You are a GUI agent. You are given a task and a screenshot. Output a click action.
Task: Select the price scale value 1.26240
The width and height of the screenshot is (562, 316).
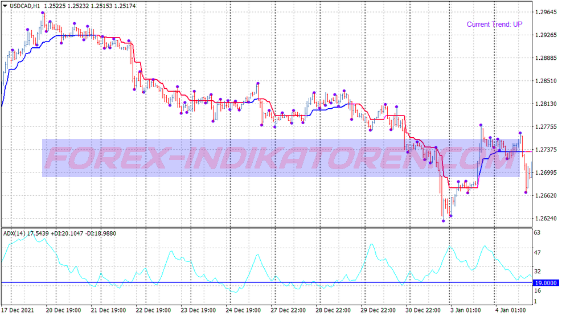click(x=546, y=219)
